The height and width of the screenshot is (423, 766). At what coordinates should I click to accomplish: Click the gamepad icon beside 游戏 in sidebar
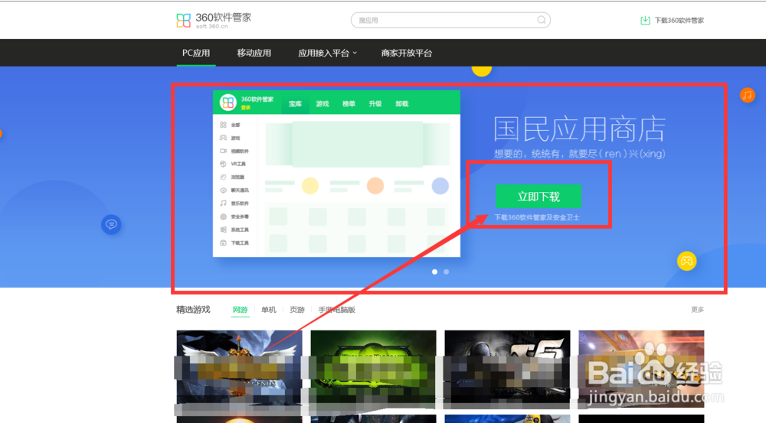[223, 138]
